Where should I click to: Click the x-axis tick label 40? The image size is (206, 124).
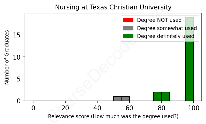click(x=97, y=108)
